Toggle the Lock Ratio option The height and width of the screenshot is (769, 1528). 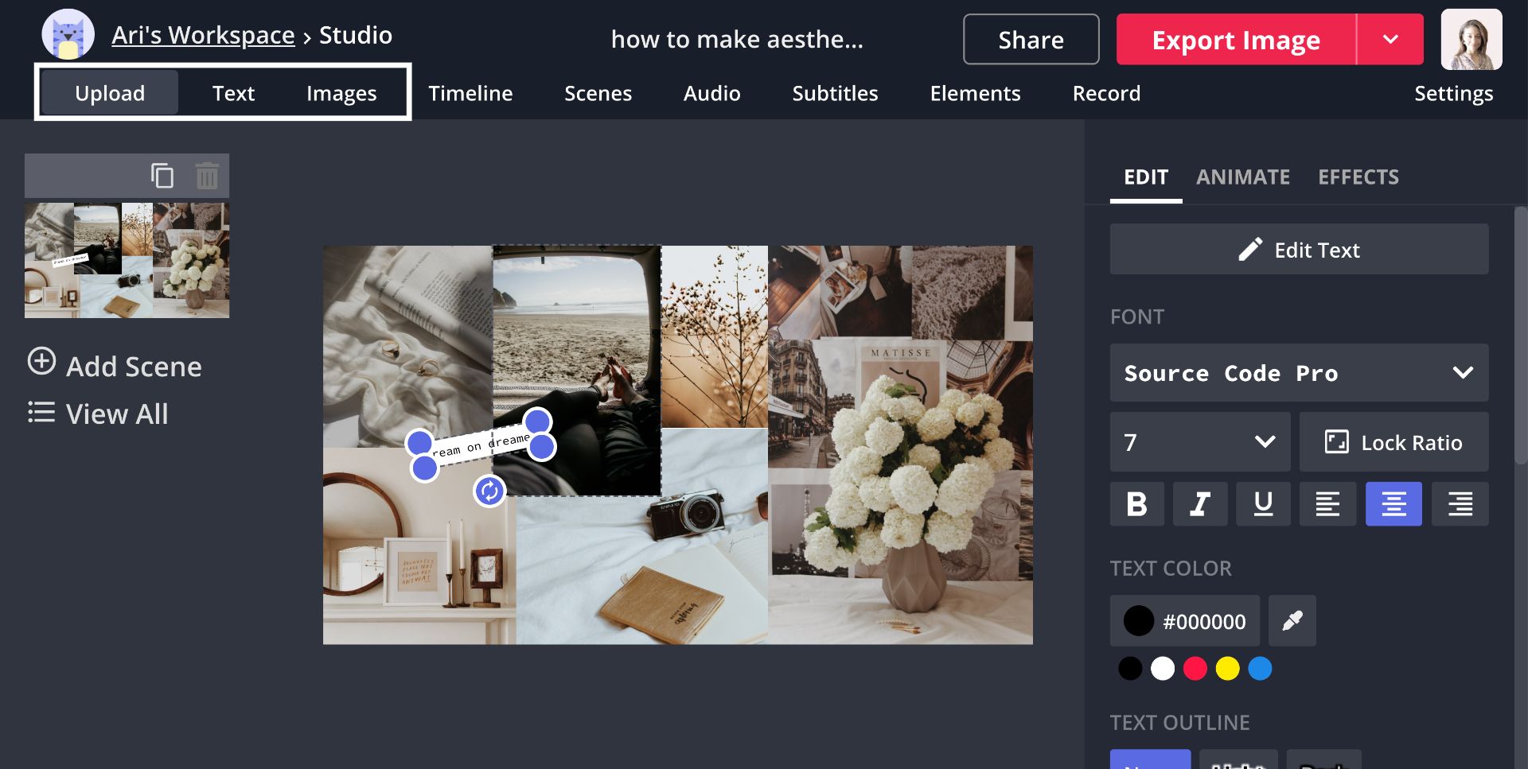click(1394, 442)
